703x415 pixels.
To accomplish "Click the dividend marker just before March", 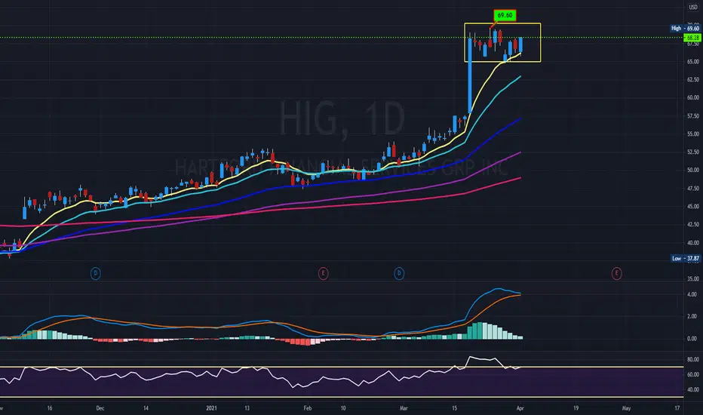I will pos(399,273).
